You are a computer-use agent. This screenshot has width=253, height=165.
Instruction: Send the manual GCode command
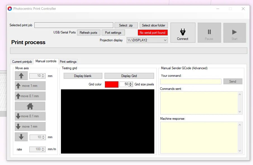pos(233,82)
